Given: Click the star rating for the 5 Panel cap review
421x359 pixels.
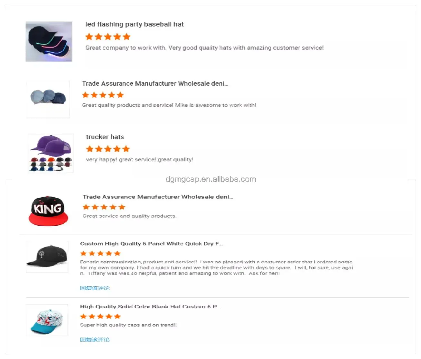Looking at the screenshot, I should coord(100,253).
